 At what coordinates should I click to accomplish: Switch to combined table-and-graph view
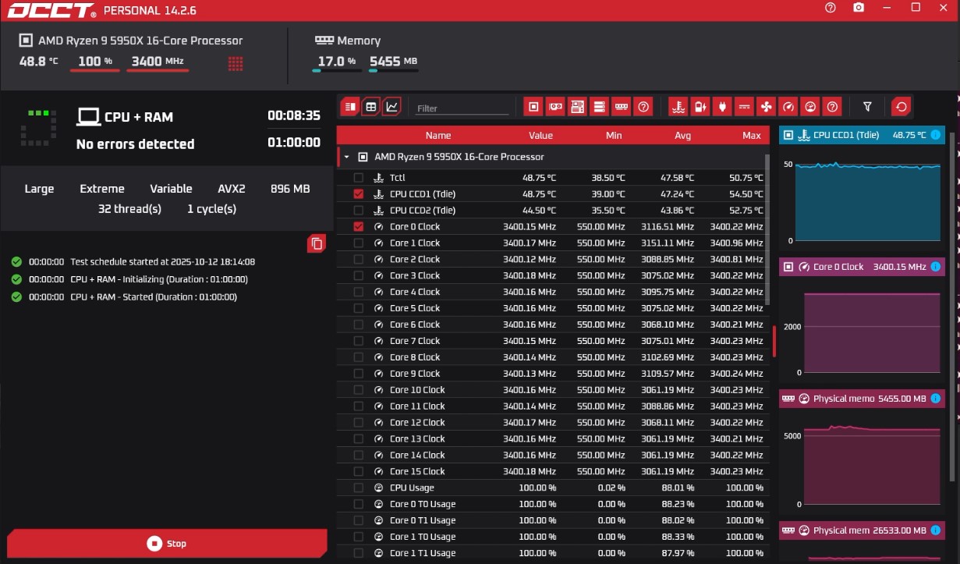point(350,106)
